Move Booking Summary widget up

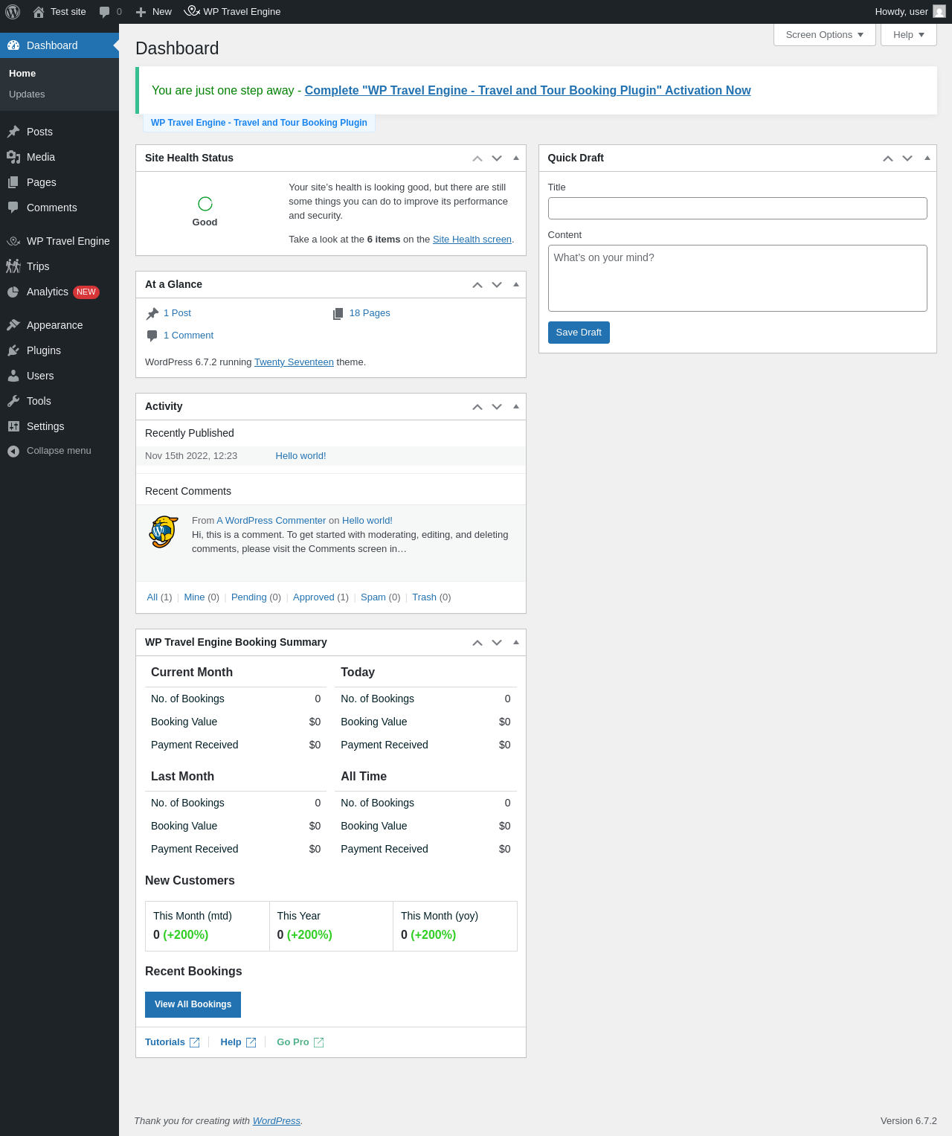(x=477, y=643)
